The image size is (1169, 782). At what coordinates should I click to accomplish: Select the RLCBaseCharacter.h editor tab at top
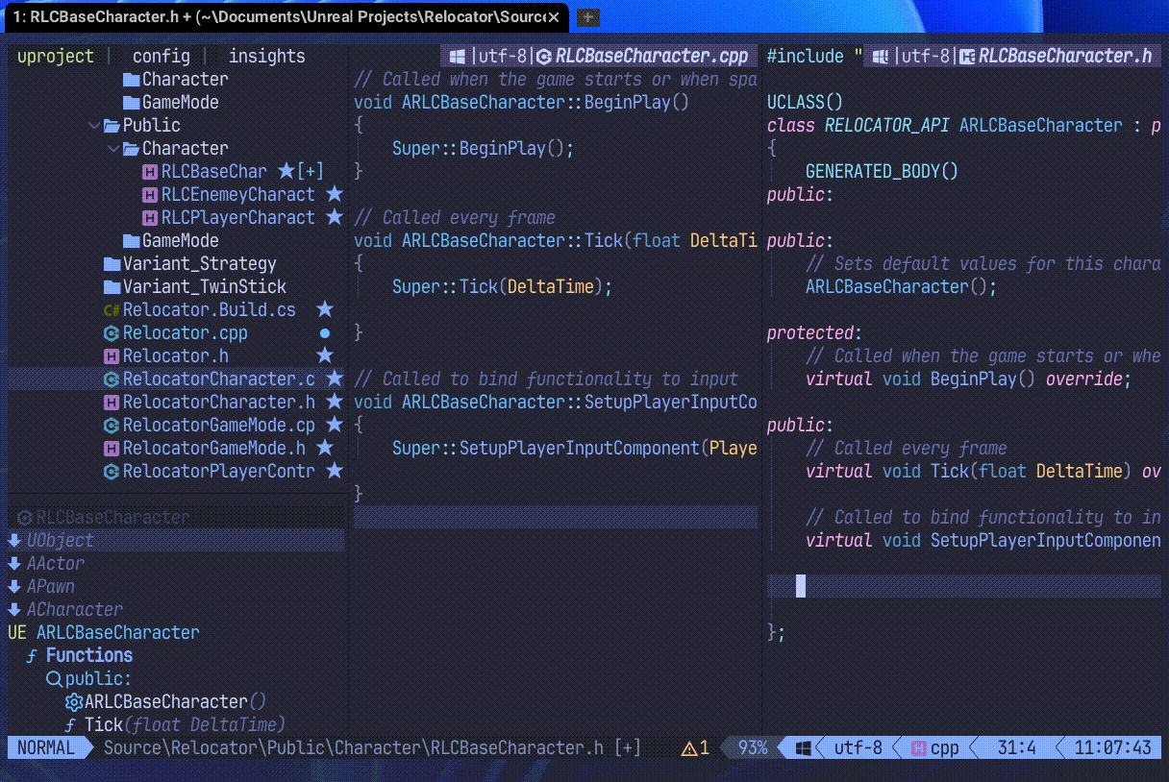(285, 17)
